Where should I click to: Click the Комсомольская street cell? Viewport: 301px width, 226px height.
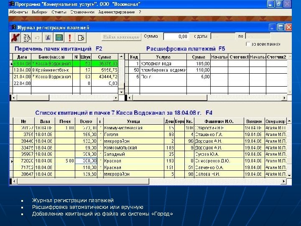pyautogui.click(x=134, y=148)
